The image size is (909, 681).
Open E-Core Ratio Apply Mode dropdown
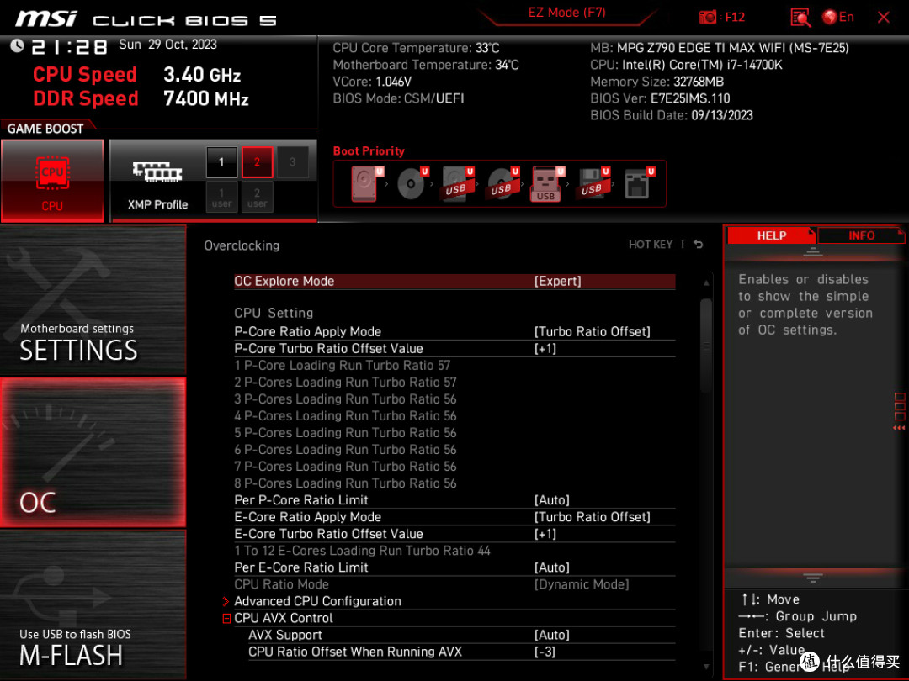pyautogui.click(x=454, y=517)
